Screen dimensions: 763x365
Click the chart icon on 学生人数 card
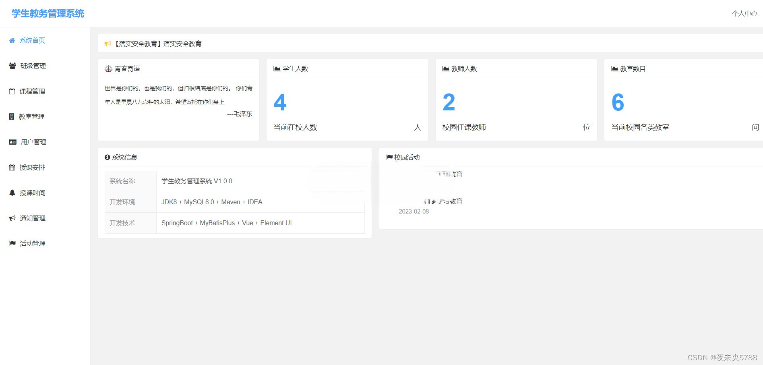coord(277,68)
